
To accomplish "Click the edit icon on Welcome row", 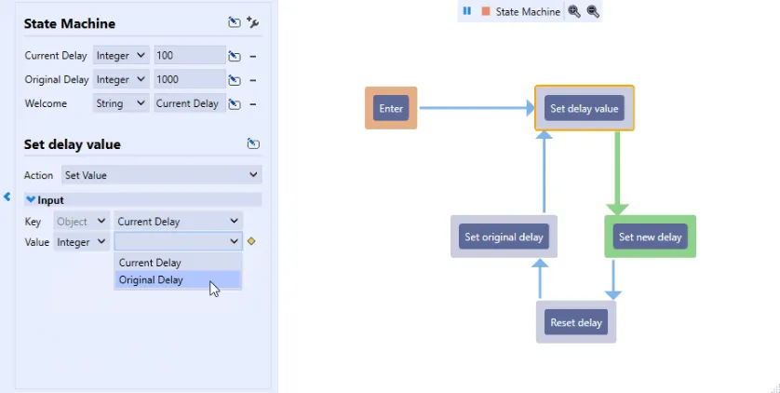I will (x=234, y=103).
